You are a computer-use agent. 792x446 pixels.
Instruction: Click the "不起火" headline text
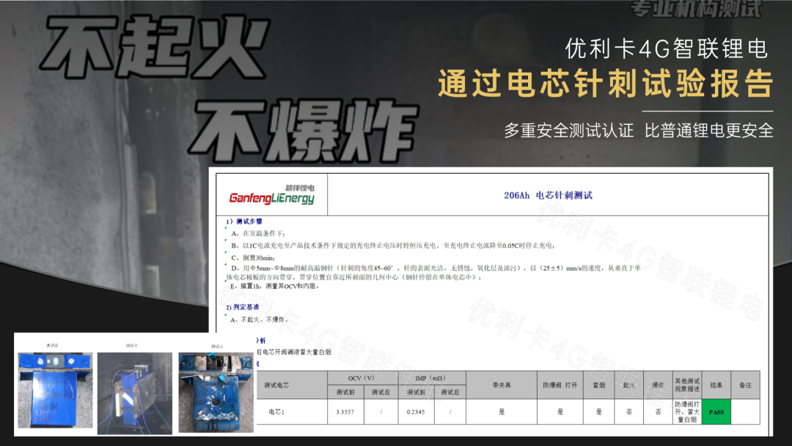tap(155, 46)
